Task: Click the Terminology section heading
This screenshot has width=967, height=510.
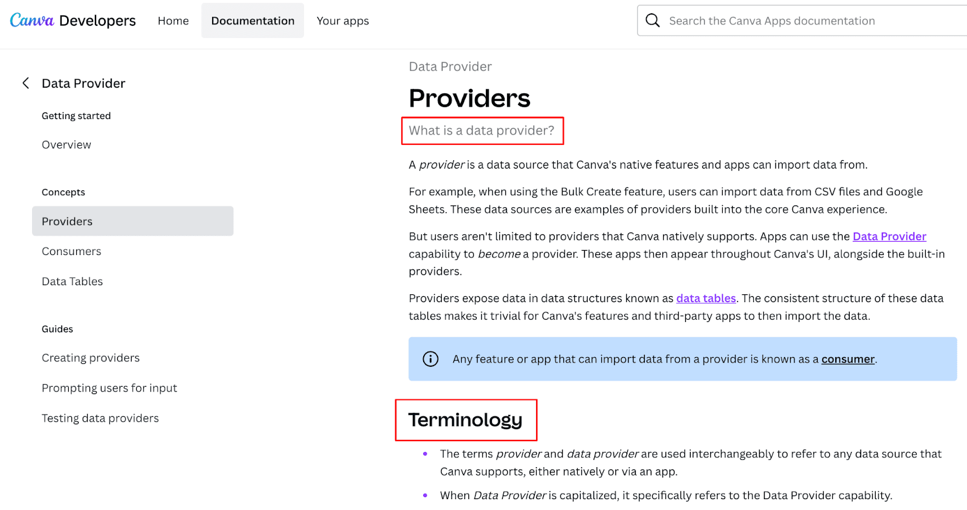Action: 465,420
